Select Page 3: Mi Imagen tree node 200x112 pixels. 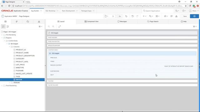coord(10,32)
